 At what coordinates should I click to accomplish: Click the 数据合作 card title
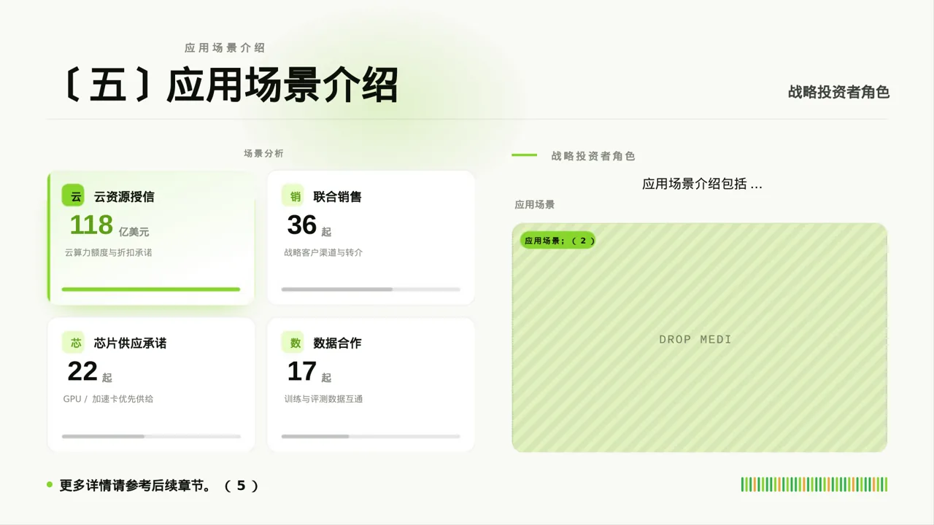[337, 343]
